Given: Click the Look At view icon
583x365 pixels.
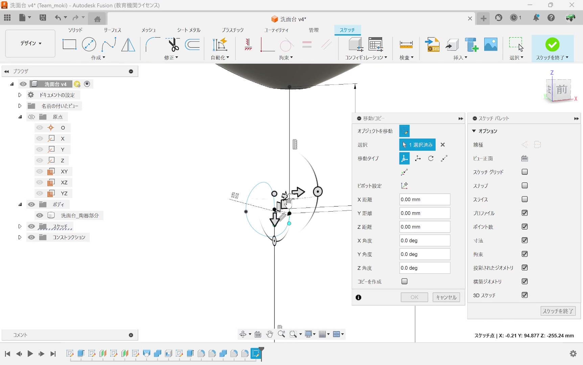Looking at the screenshot, I should [524, 158].
